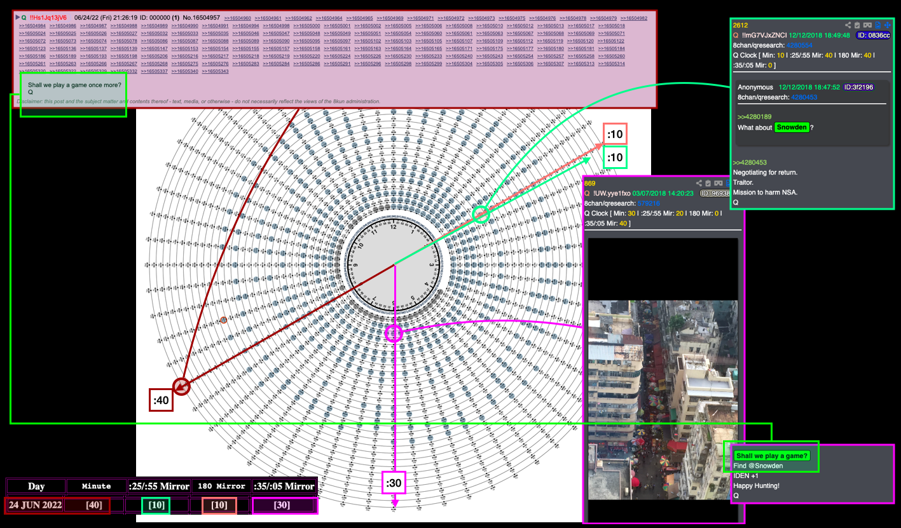The image size is (901, 528).
Task: Open the aerial city photo in post 869
Action: (663, 400)
